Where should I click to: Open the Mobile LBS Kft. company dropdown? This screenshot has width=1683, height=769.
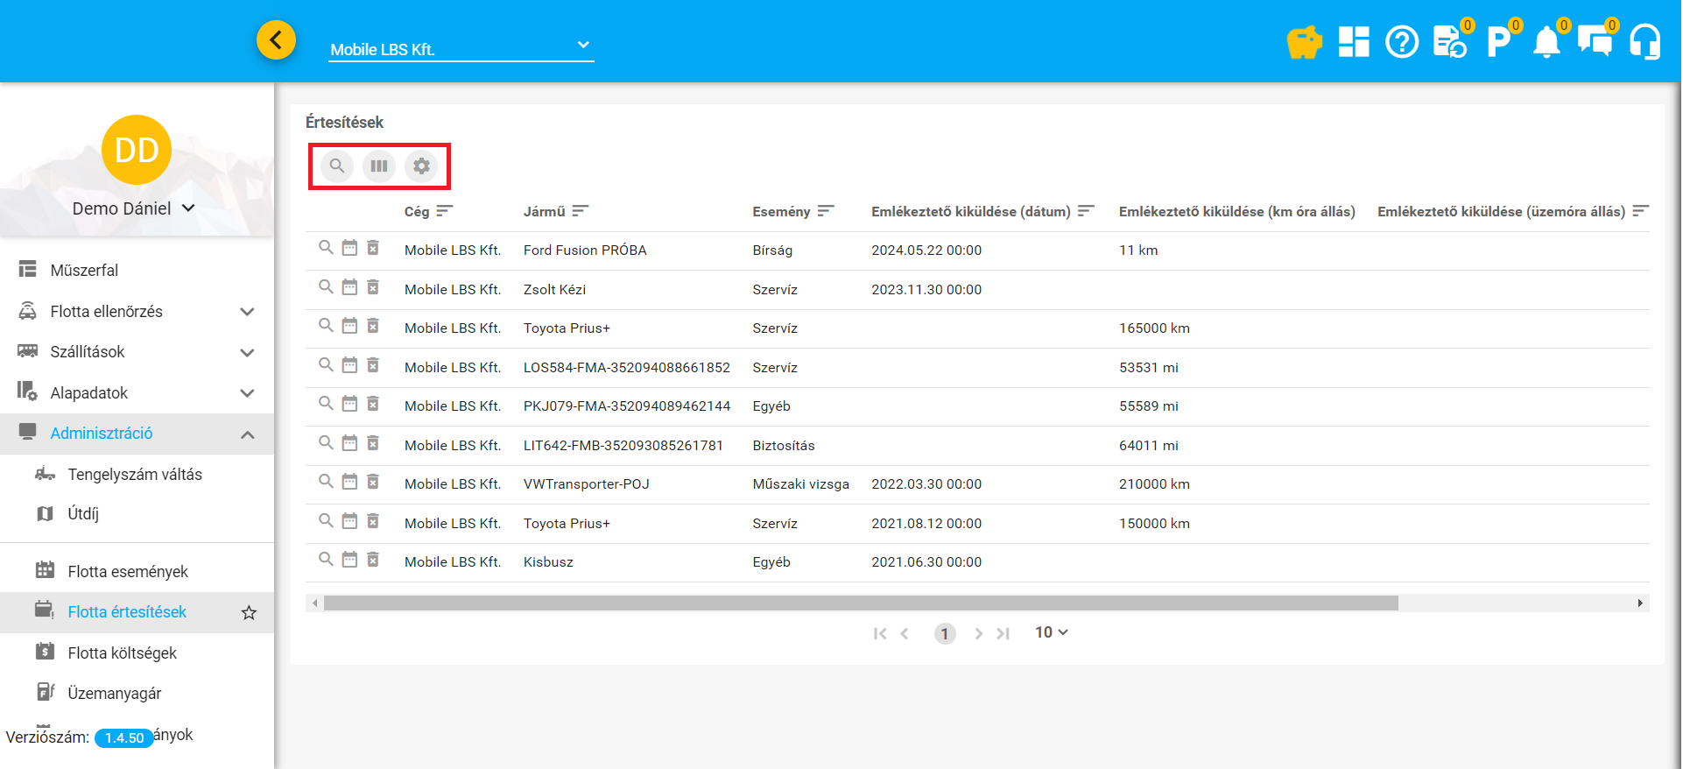click(461, 48)
